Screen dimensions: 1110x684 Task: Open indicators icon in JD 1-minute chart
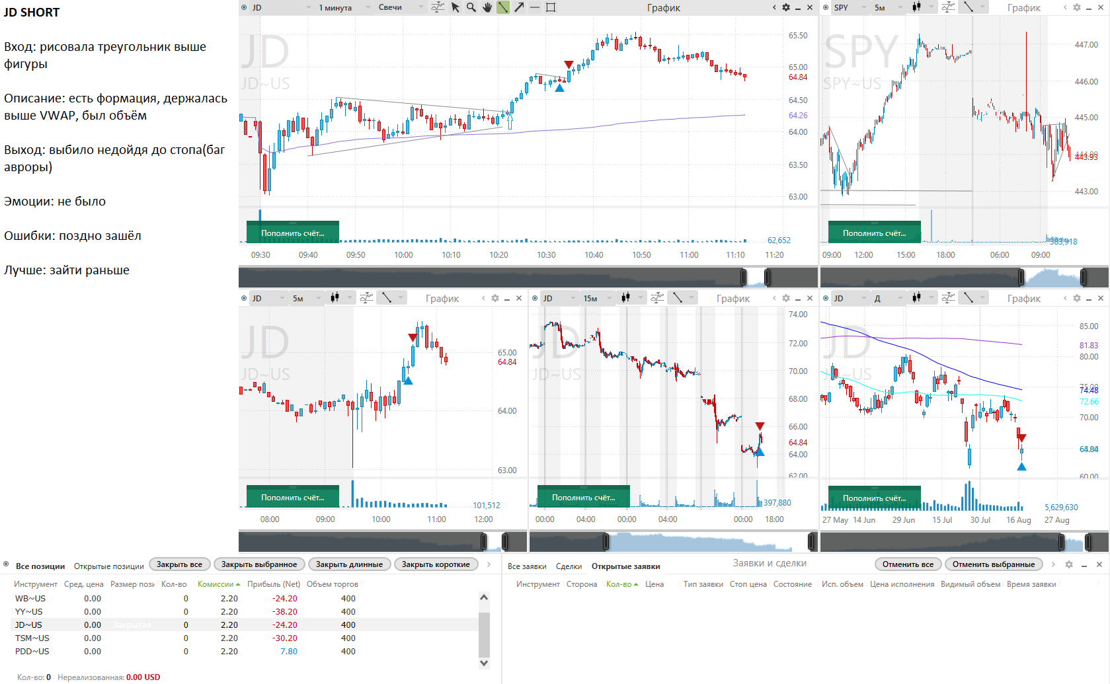(x=438, y=7)
